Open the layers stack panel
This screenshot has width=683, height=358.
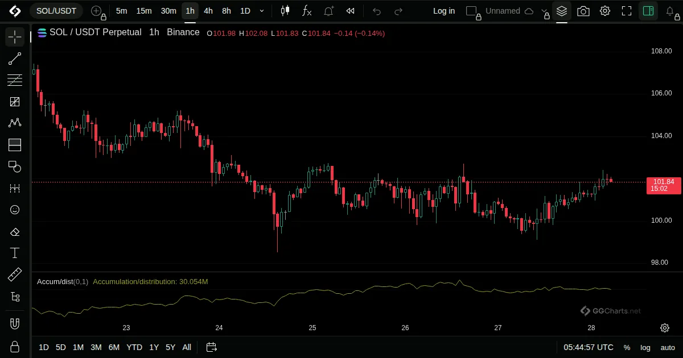point(562,11)
